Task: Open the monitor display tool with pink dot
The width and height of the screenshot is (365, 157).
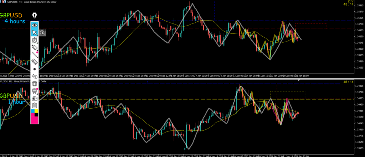Action: point(35,91)
